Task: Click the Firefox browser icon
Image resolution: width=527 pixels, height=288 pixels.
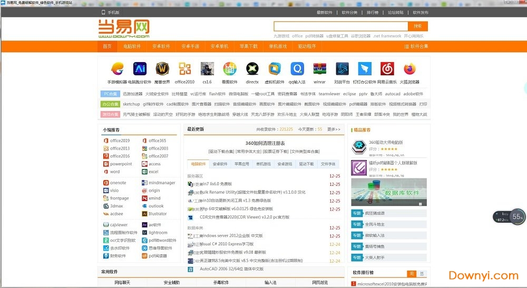Action: [x=409, y=69]
